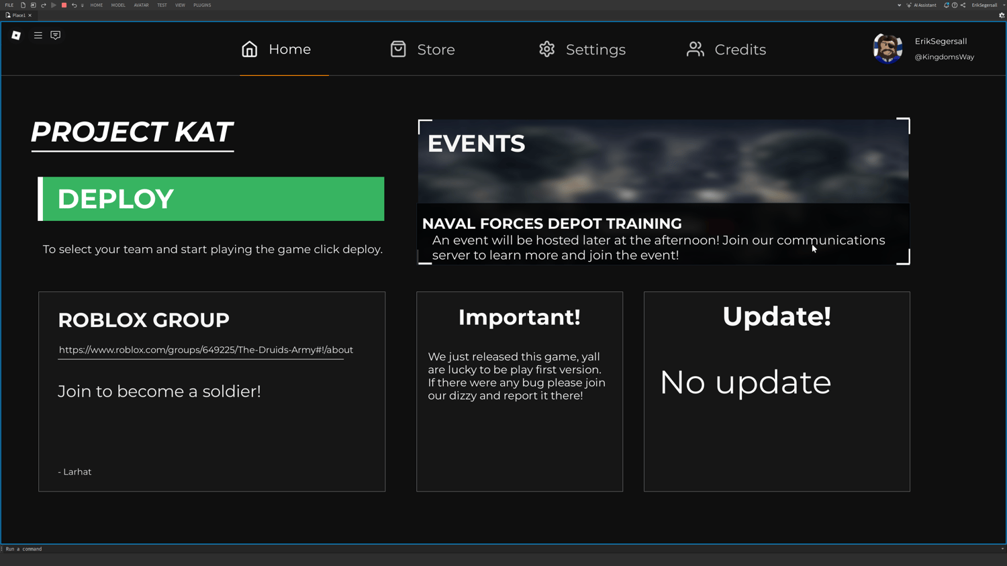Click the import file icon beside new file
1007x566 pixels.
[33, 5]
